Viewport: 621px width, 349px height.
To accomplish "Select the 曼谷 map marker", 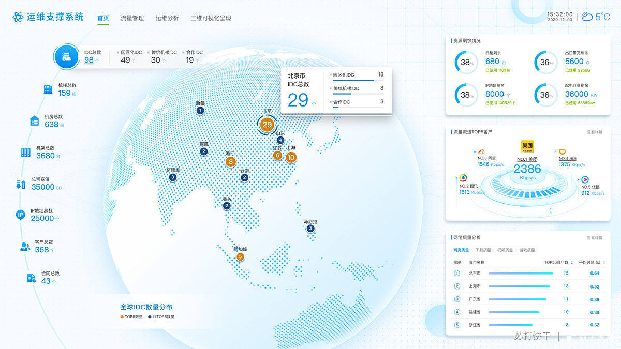I will tap(227, 205).
